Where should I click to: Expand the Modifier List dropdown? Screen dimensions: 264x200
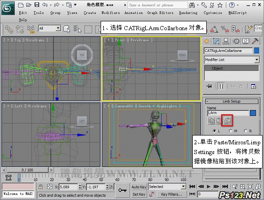pyautogui.click(x=257, y=59)
